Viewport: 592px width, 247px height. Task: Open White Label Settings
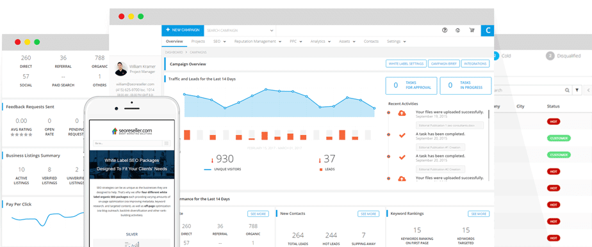pos(406,64)
